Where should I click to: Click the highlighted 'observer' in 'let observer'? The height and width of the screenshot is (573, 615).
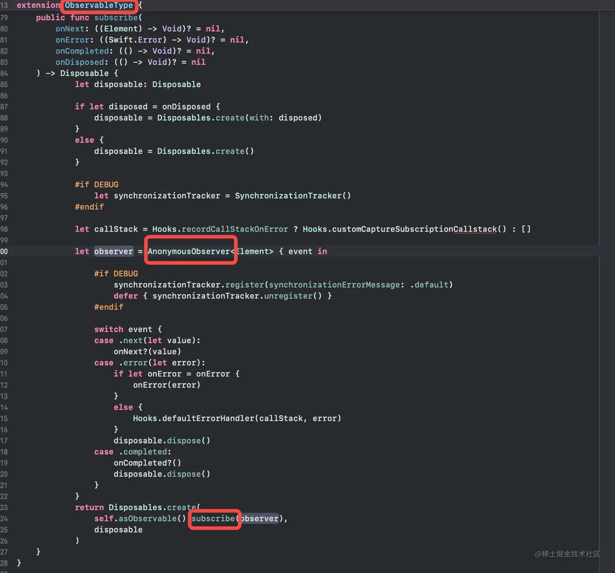[113, 251]
